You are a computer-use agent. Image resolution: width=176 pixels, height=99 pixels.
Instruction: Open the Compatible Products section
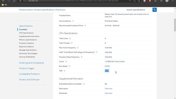coord(29,74)
